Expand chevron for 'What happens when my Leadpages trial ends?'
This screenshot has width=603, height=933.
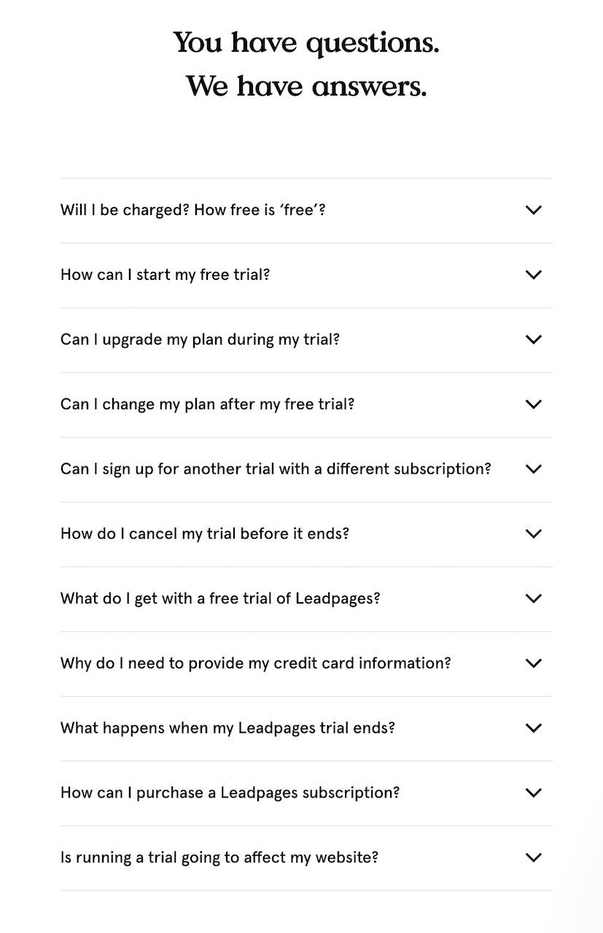pos(534,728)
